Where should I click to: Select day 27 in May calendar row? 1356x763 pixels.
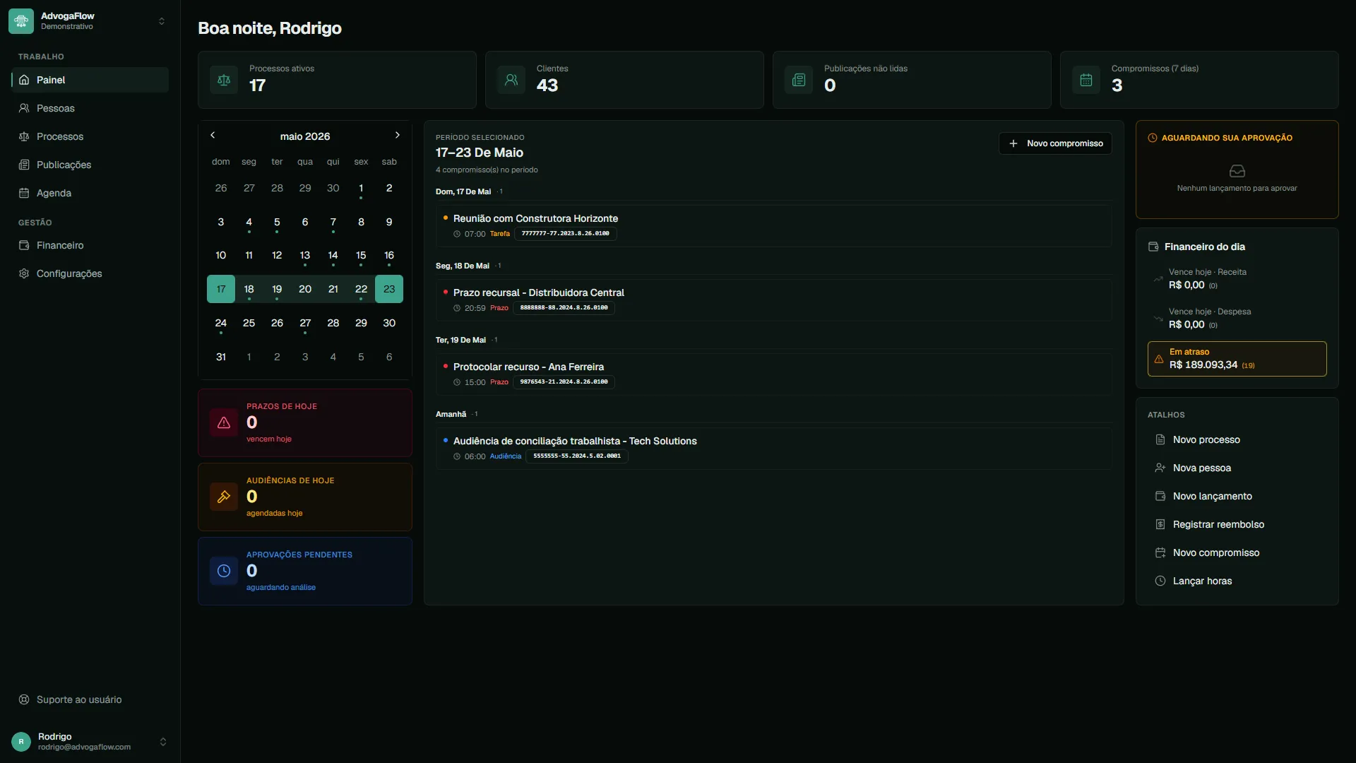(305, 323)
